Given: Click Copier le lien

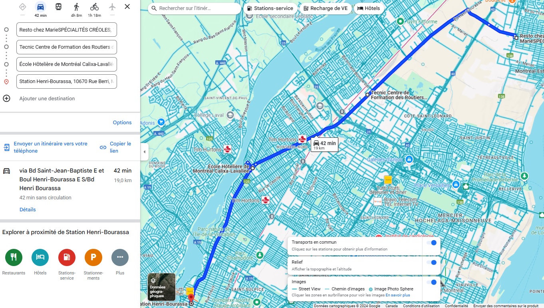Looking at the screenshot, I should click(x=115, y=147).
